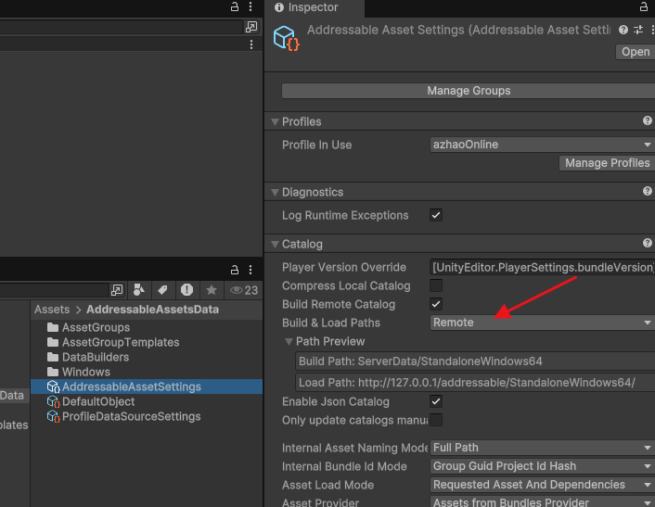The width and height of the screenshot is (655, 507).
Task: Open search in new window icon in Project toolbar
Action: [x=117, y=289]
